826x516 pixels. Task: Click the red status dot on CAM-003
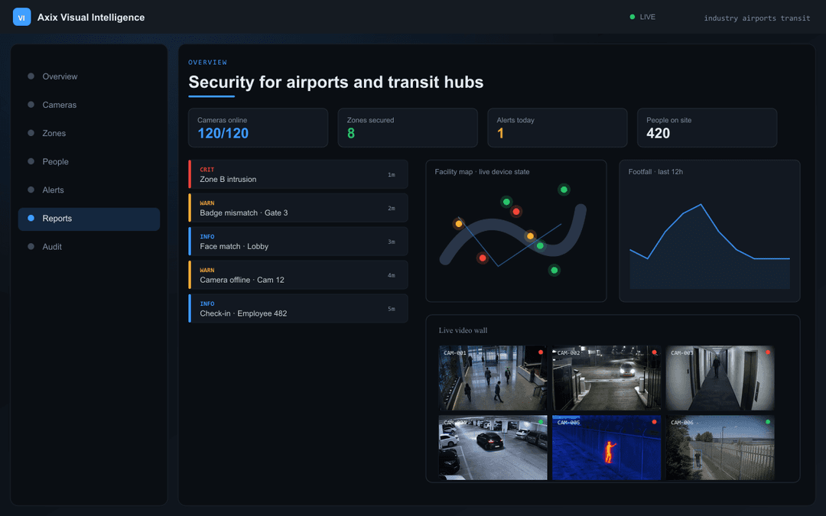(768, 352)
